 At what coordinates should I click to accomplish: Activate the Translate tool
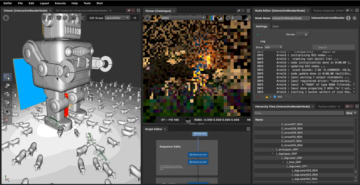(x=7, y=86)
